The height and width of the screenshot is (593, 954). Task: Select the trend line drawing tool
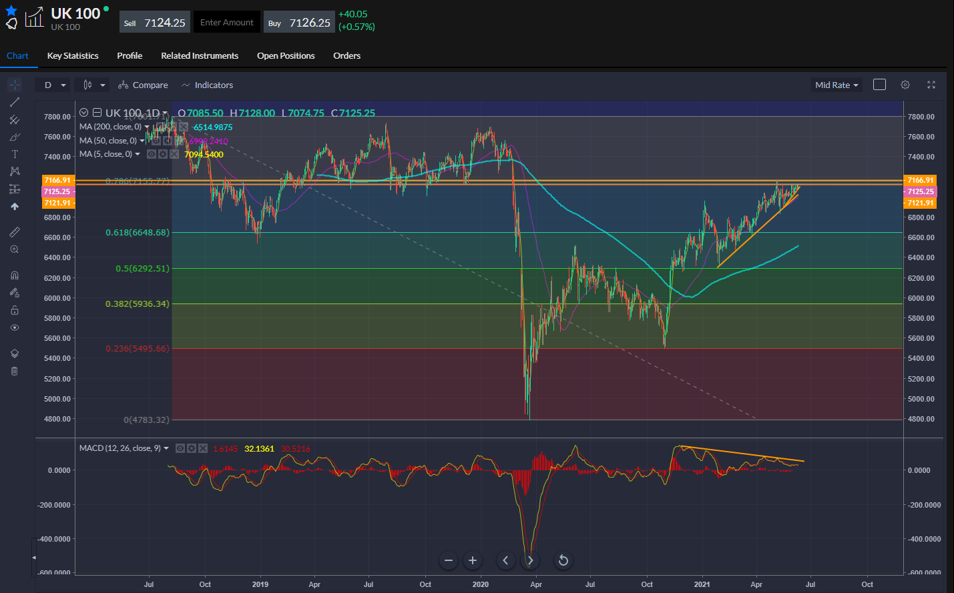click(x=15, y=102)
